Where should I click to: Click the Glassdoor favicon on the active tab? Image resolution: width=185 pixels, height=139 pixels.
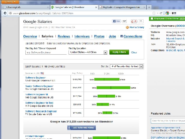coord(52,7)
